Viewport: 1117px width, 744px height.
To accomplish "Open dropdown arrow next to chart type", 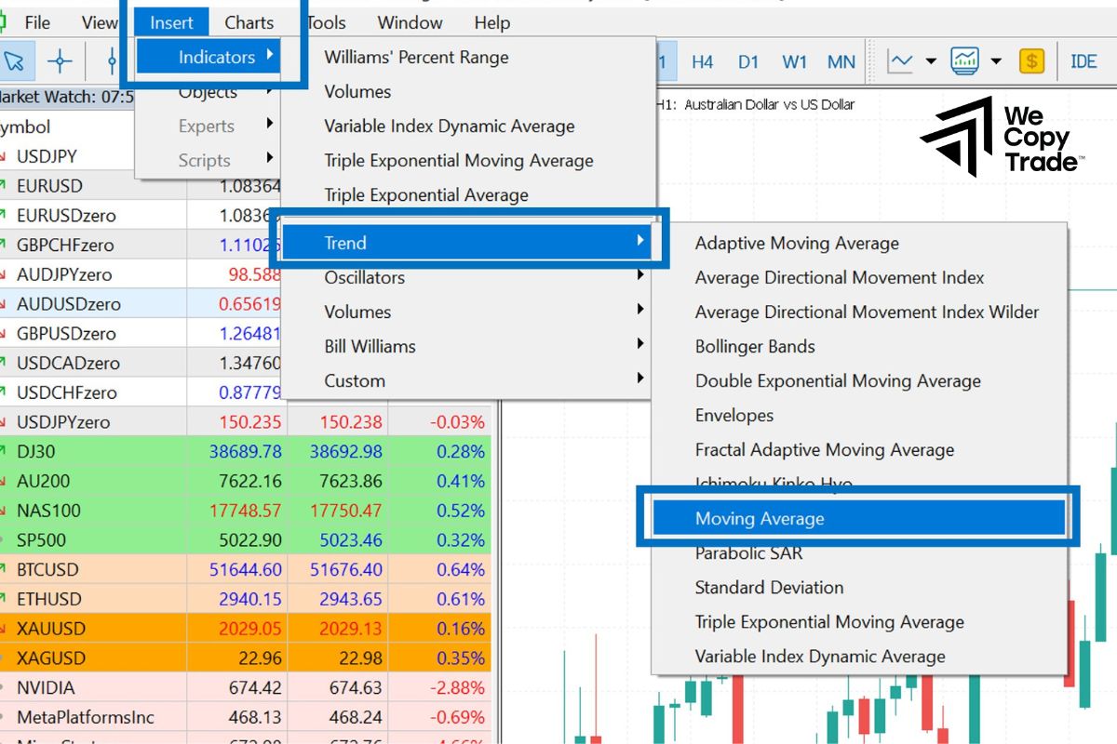I will click(x=931, y=61).
